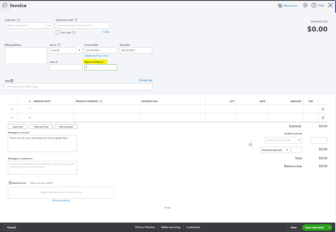Image resolution: width=336 pixels, height=232 pixels.
Task: Click the paperclip Attachments icon
Action: pos(10,183)
